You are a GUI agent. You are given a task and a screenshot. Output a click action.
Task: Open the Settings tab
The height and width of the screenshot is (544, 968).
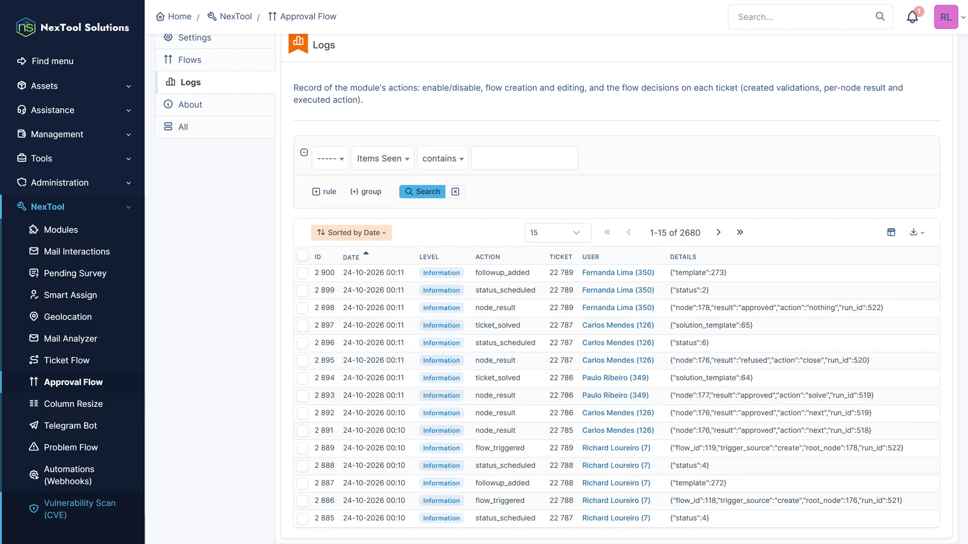coord(215,37)
